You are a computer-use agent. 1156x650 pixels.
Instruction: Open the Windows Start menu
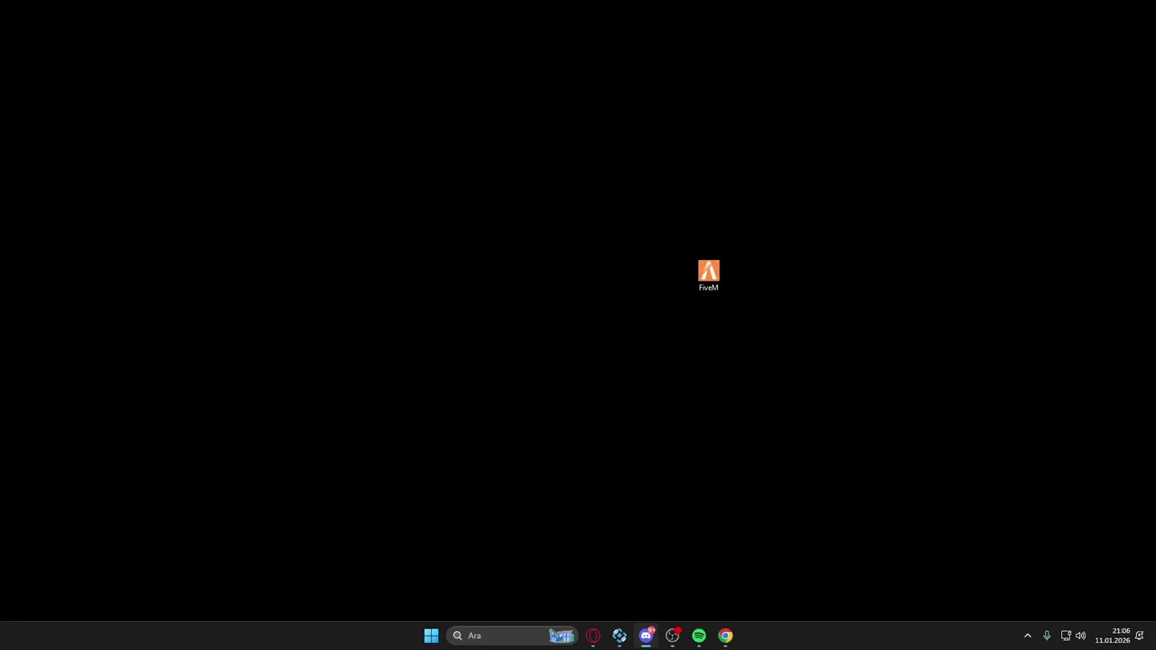[432, 636]
